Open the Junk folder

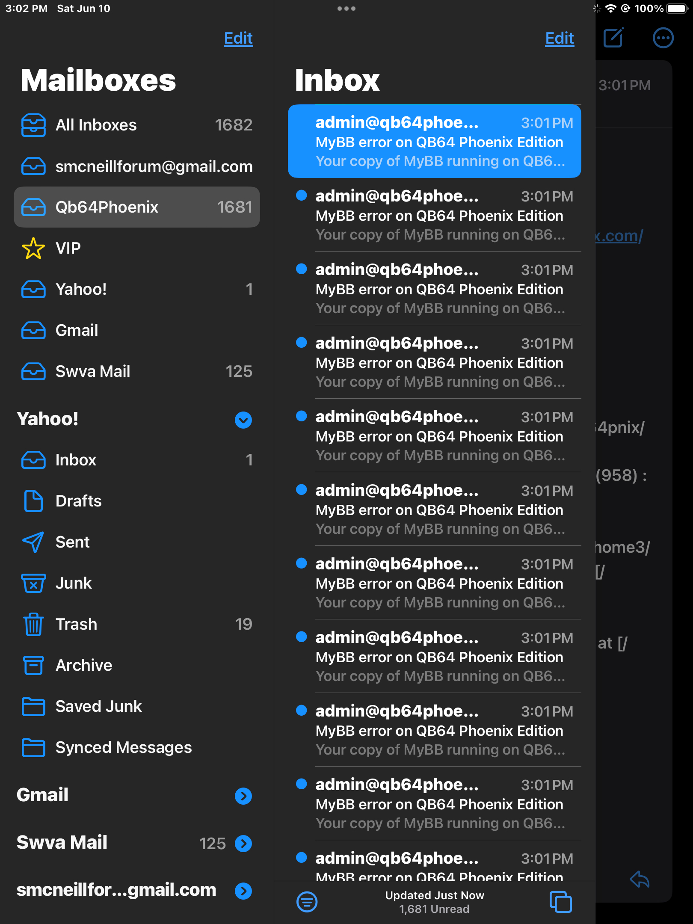[137, 583]
